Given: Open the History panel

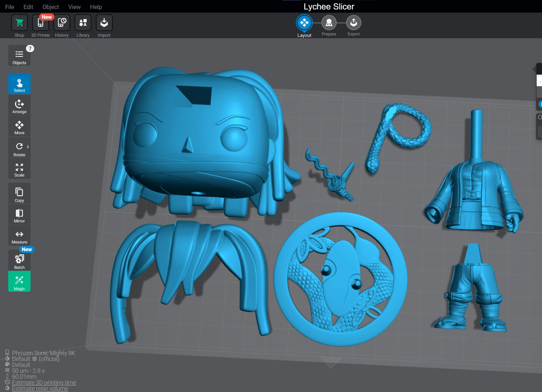Looking at the screenshot, I should pos(62,23).
